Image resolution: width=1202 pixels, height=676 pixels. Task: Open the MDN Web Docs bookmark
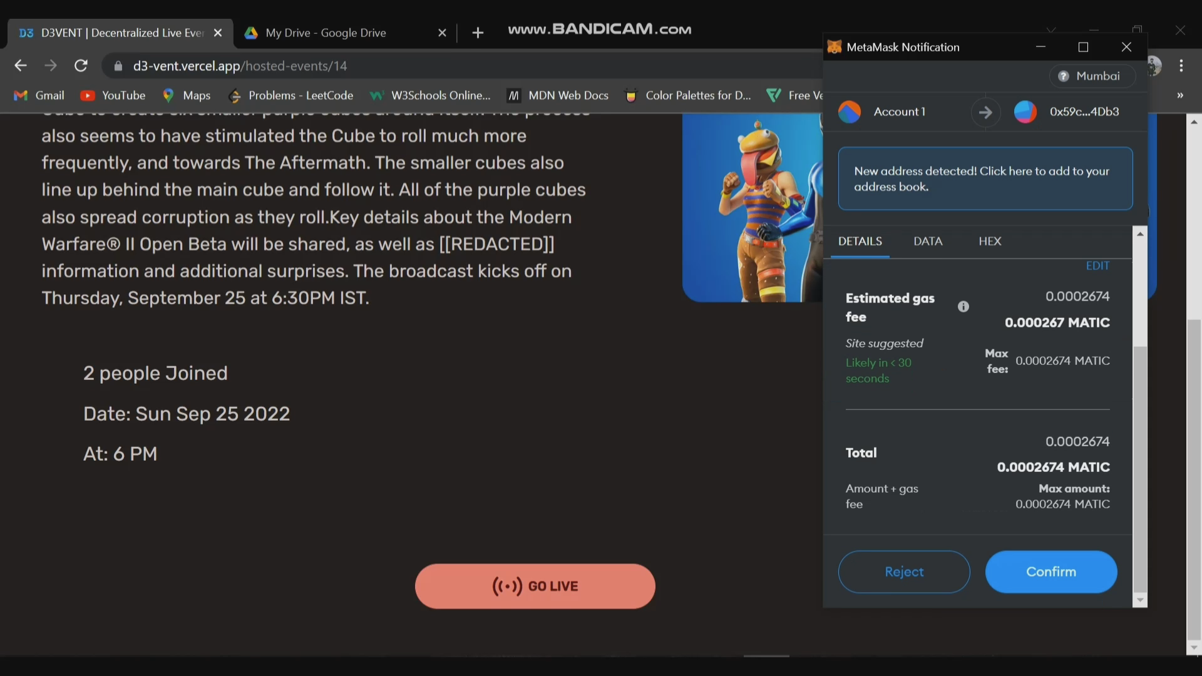558,95
